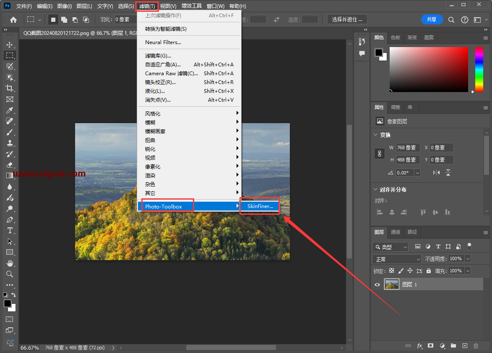Toggle lock transparent pixels
This screenshot has height=353, width=492.
pyautogui.click(x=391, y=271)
